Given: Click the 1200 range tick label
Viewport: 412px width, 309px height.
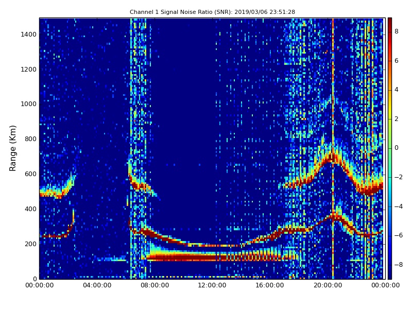Looking at the screenshot, I should (28, 70).
